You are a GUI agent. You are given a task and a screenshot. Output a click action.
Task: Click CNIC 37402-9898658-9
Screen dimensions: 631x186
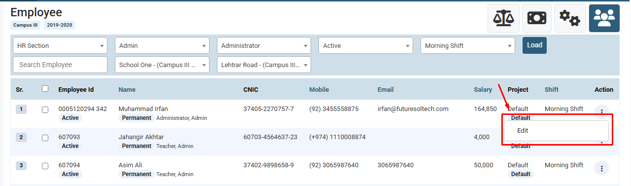point(269,165)
